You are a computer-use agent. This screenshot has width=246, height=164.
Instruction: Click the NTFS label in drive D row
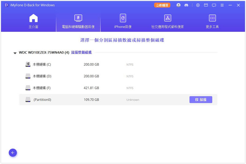[x=130, y=76]
